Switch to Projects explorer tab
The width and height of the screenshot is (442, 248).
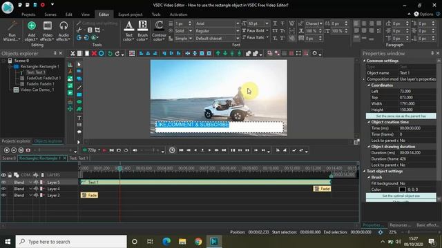tap(16, 141)
